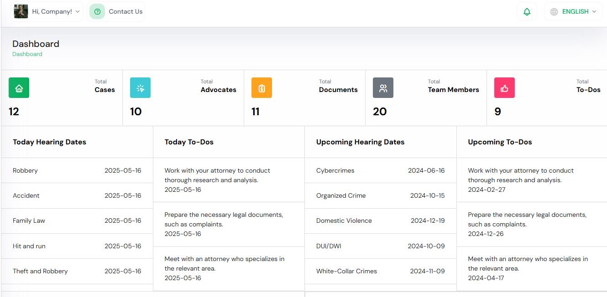Click the green home icon for Total Cases
This screenshot has height=297, width=607.
coord(19,88)
